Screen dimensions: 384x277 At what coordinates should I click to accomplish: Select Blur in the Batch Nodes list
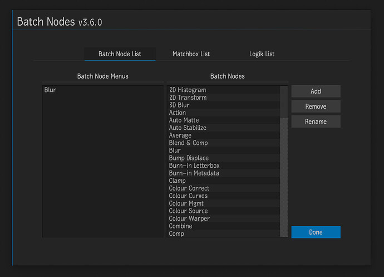tap(224, 150)
